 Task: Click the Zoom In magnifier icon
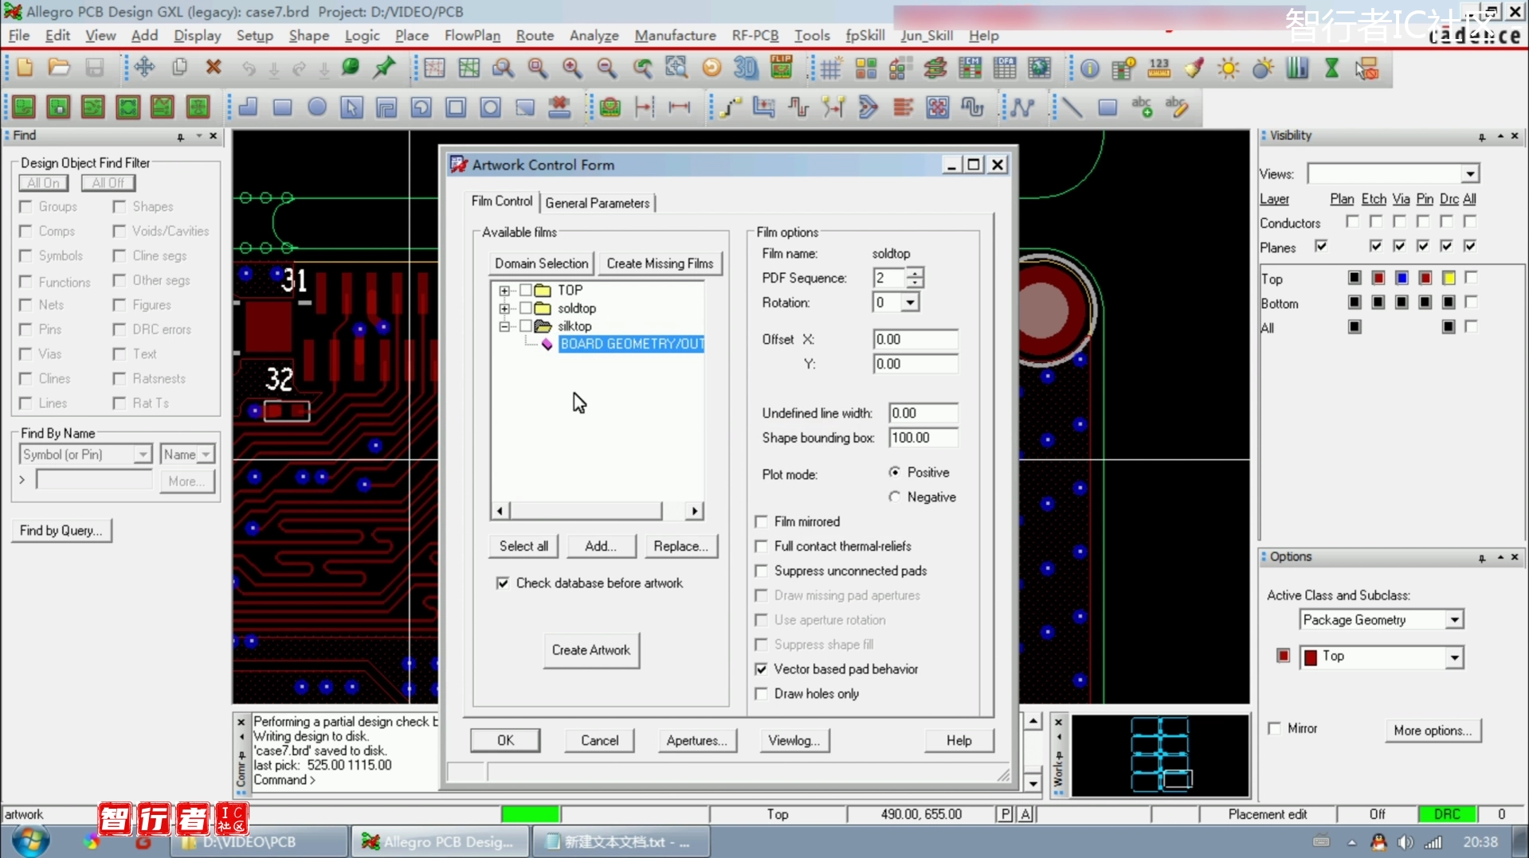[x=572, y=68]
